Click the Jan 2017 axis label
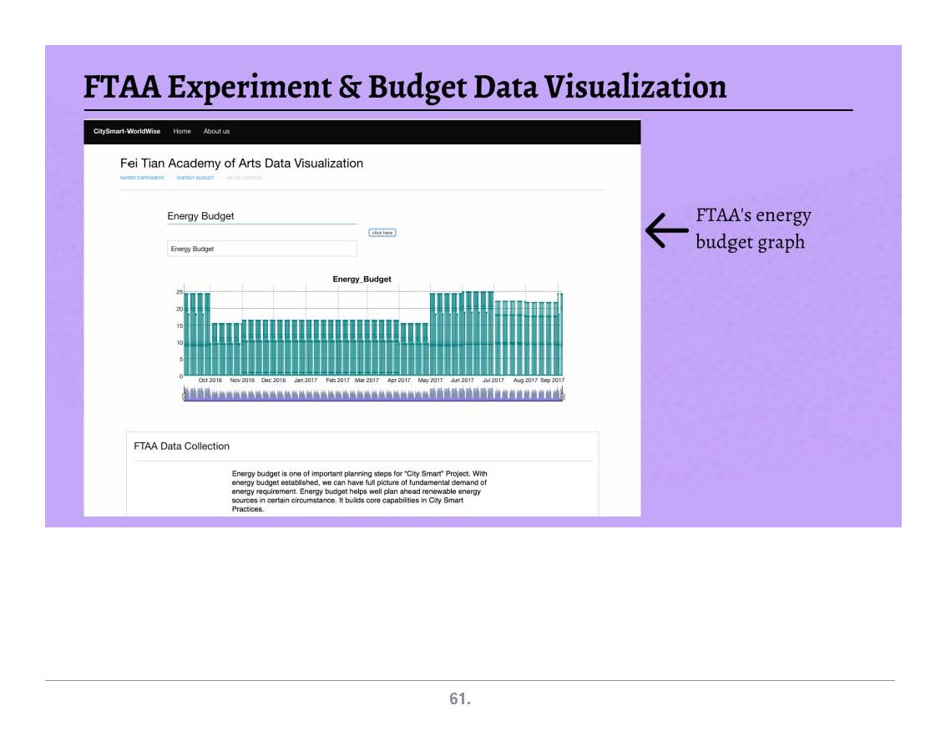The width and height of the screenshot is (946, 731). tap(305, 381)
